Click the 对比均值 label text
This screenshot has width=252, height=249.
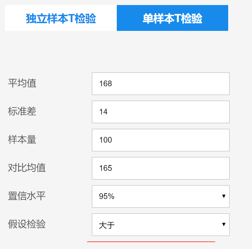click(27, 168)
